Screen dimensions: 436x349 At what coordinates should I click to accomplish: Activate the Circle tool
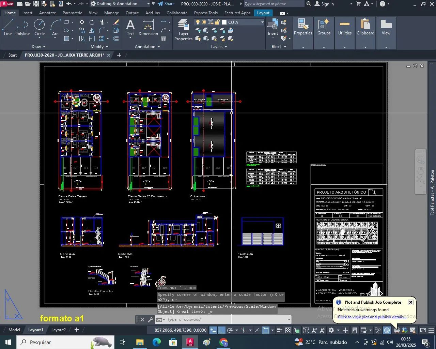tap(40, 28)
